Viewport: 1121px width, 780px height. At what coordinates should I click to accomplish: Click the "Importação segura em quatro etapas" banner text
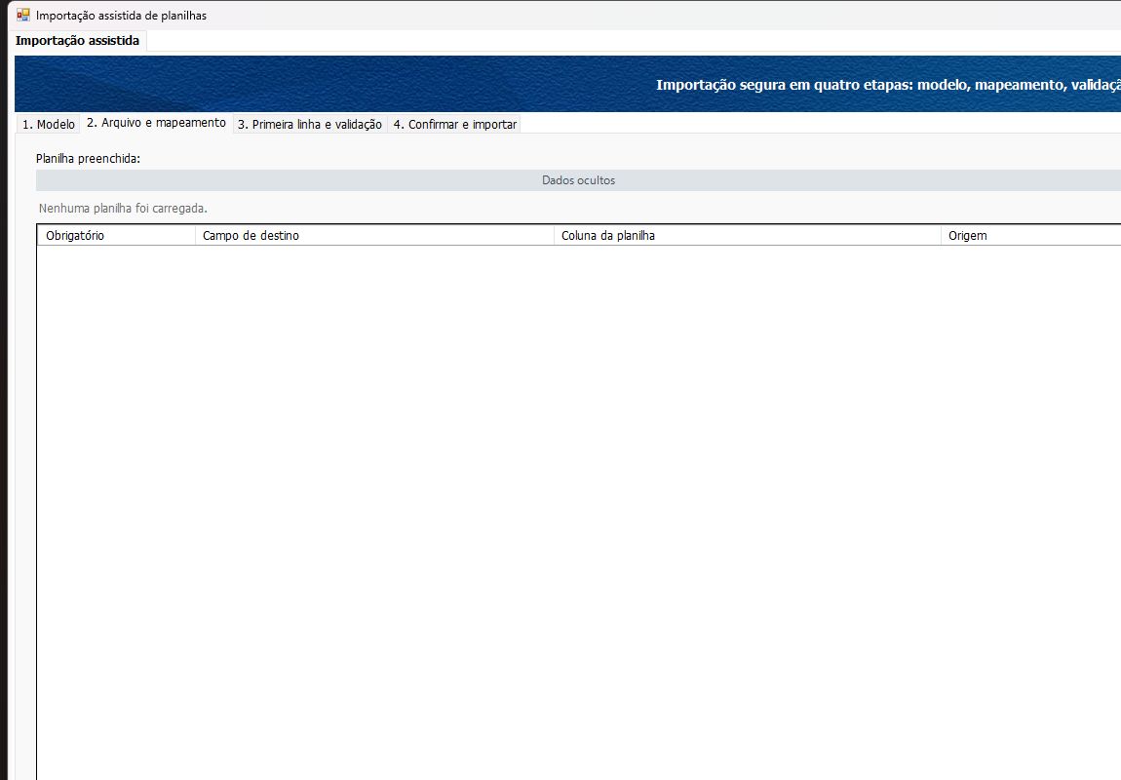tap(889, 85)
